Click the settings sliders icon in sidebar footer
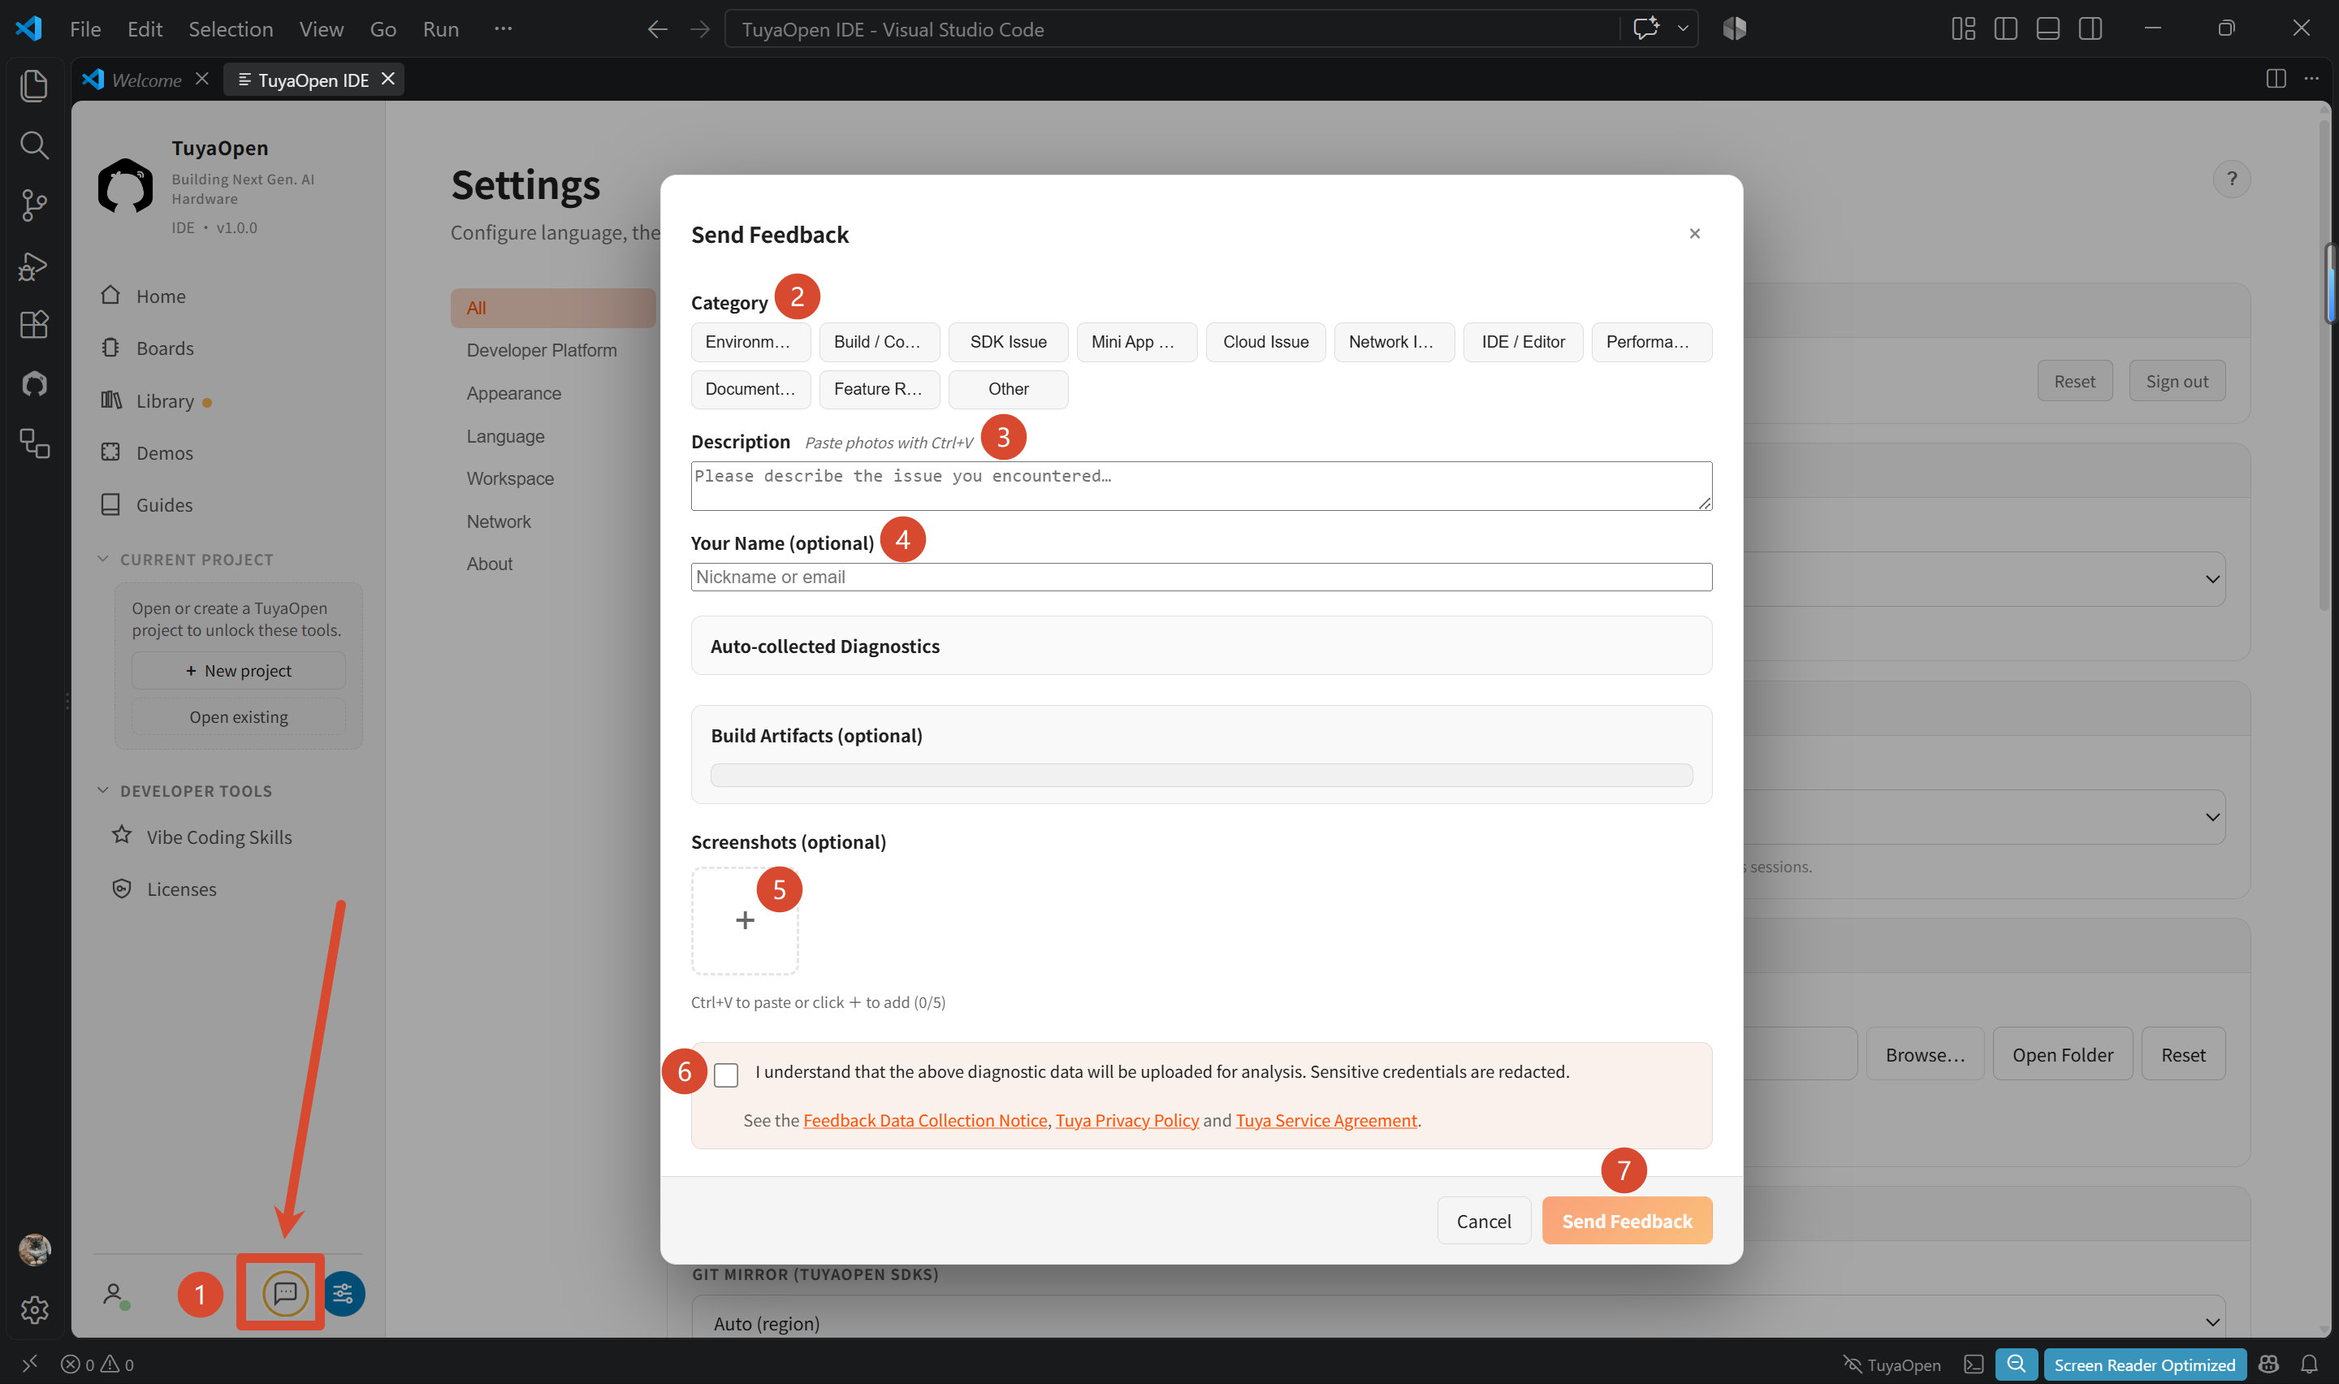This screenshot has height=1384, width=2339. pos(343,1294)
